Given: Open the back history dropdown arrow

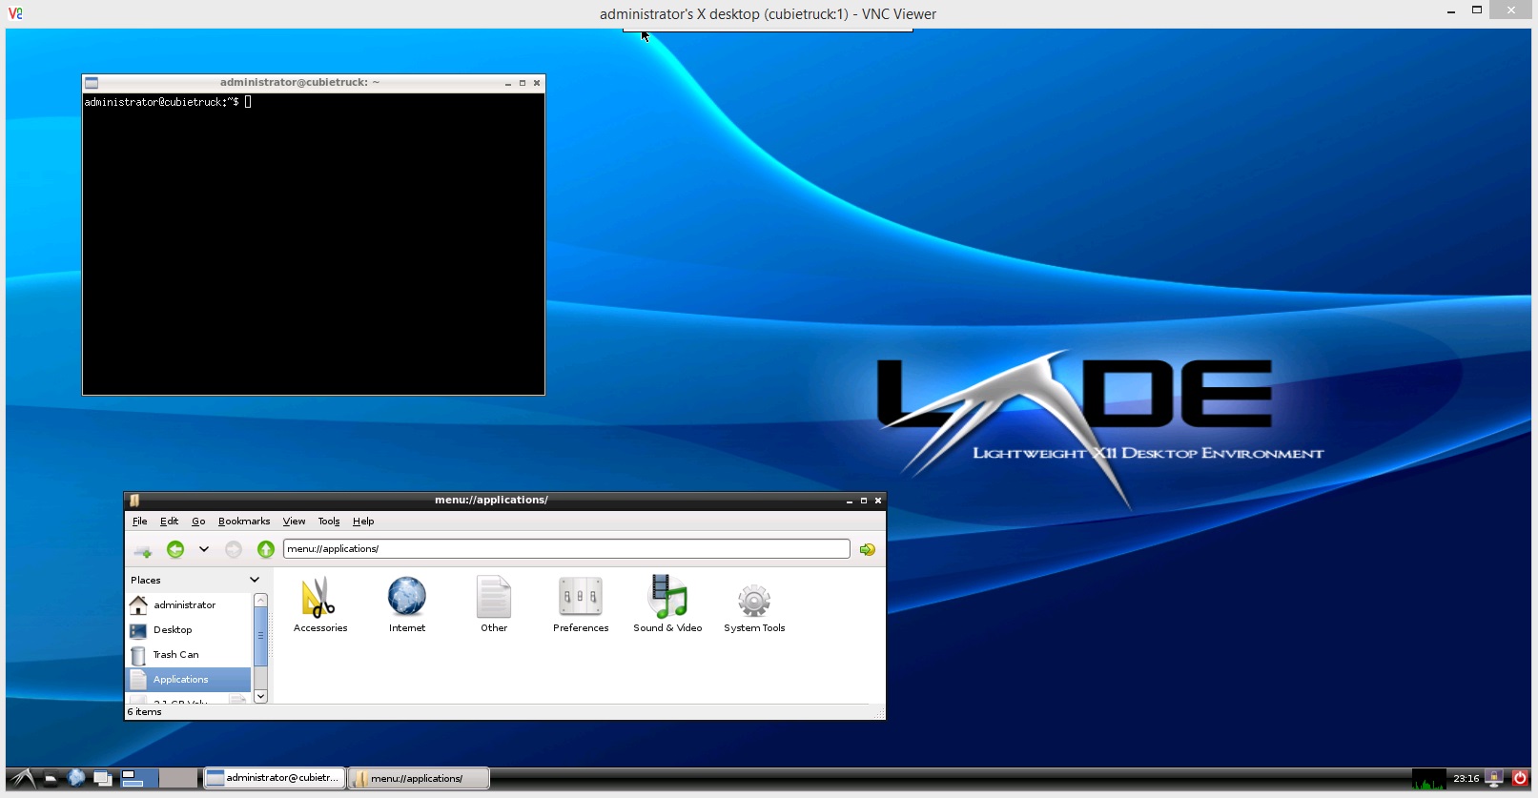Looking at the screenshot, I should (204, 549).
